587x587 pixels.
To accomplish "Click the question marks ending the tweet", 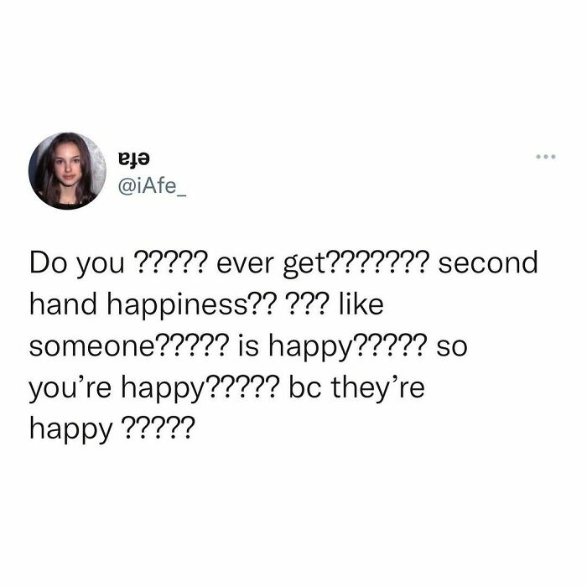I will click(x=158, y=428).
